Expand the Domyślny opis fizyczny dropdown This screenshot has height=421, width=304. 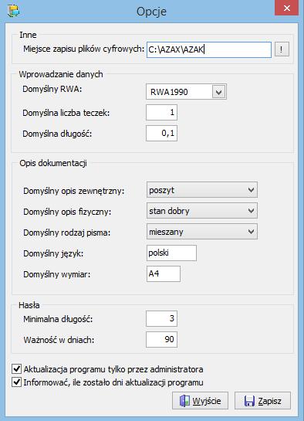click(x=202, y=211)
